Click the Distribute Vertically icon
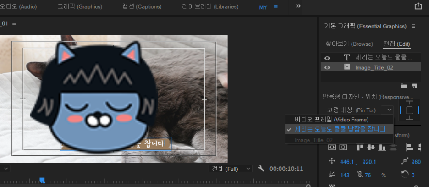 click(393, 147)
